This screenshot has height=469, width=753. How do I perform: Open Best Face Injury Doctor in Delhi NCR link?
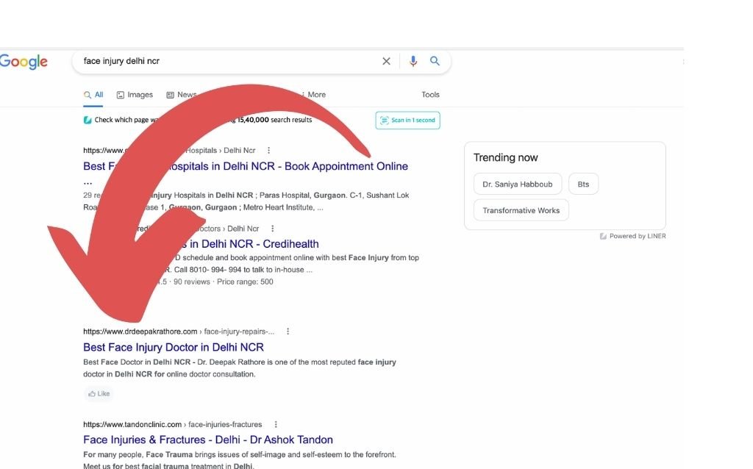pos(174,347)
